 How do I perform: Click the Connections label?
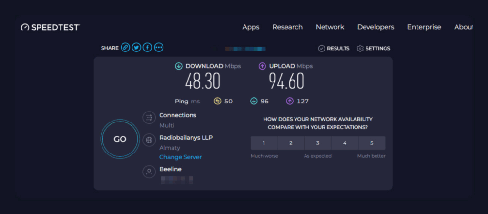click(178, 115)
